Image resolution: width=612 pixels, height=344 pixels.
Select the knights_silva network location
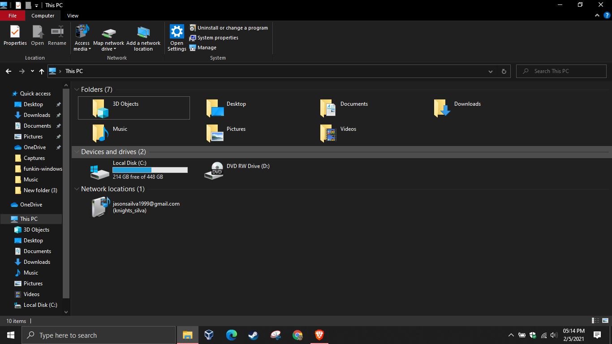(136, 207)
